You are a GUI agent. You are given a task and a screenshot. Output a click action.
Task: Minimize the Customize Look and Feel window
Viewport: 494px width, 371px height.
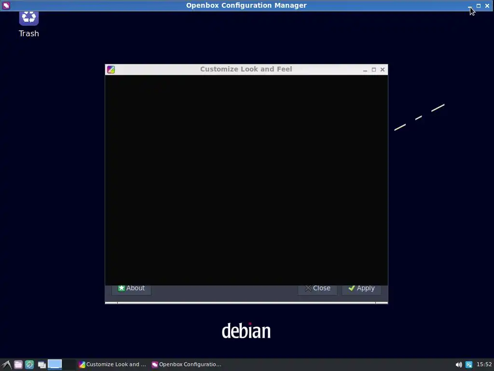(365, 70)
